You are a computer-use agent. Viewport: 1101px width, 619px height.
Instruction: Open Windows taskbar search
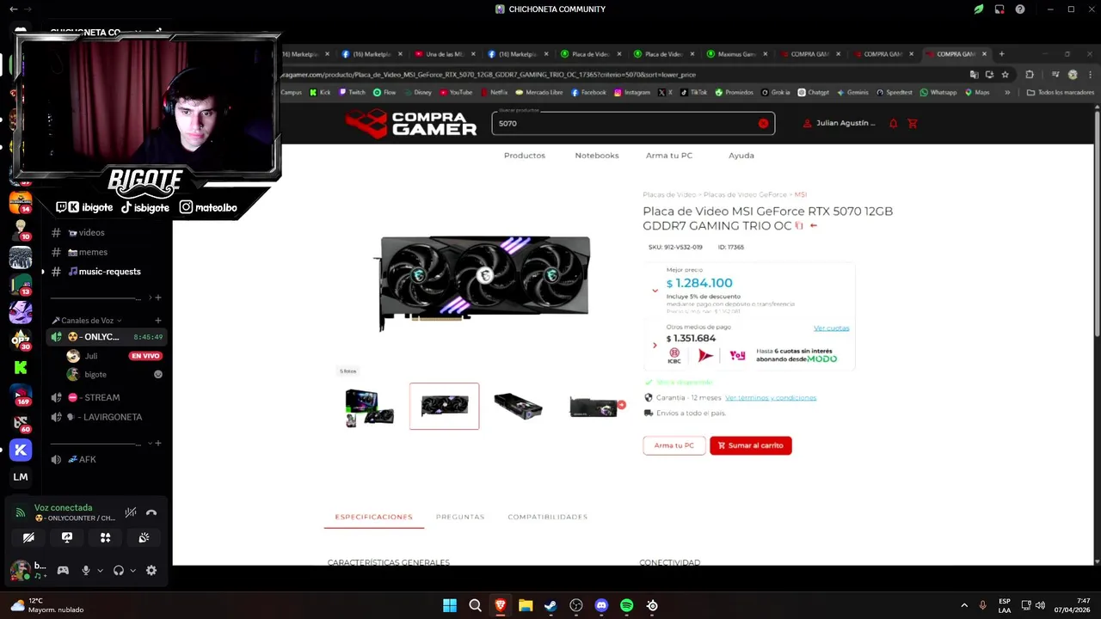coord(475,605)
